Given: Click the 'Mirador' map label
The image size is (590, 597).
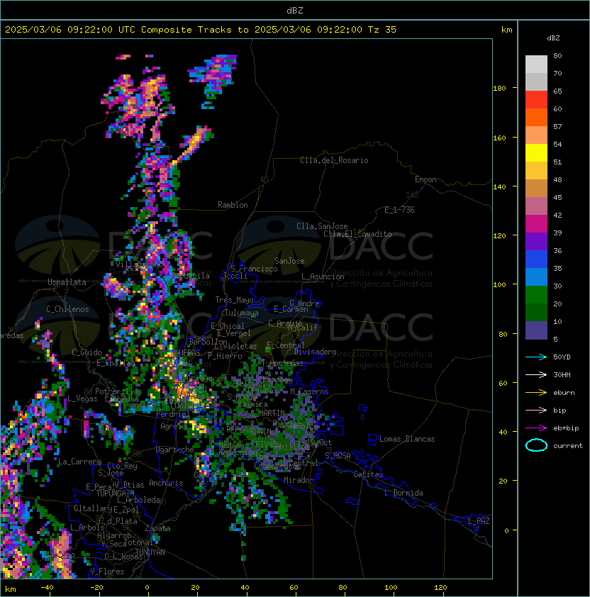Looking at the screenshot, I should click(x=299, y=480).
